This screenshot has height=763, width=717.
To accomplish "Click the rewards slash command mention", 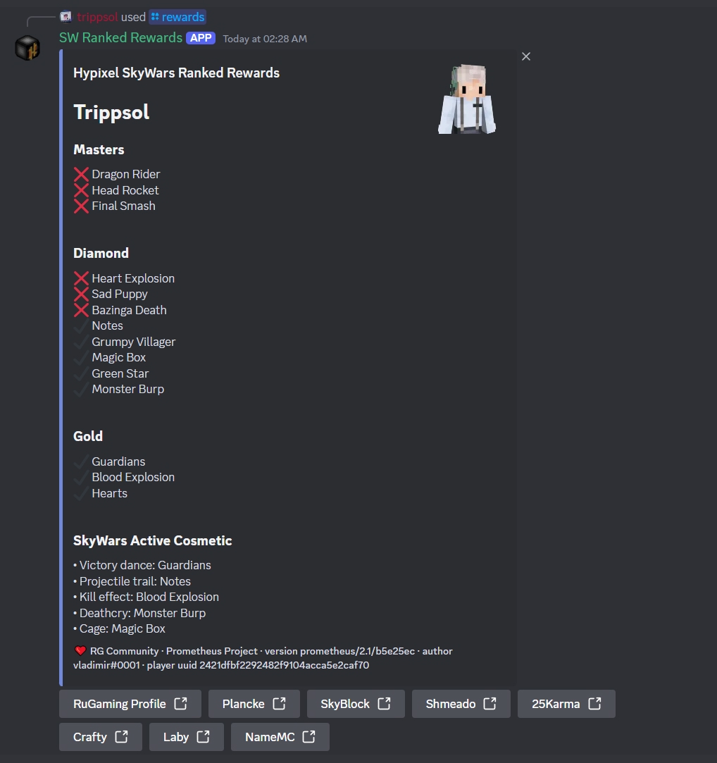I will click(x=177, y=17).
